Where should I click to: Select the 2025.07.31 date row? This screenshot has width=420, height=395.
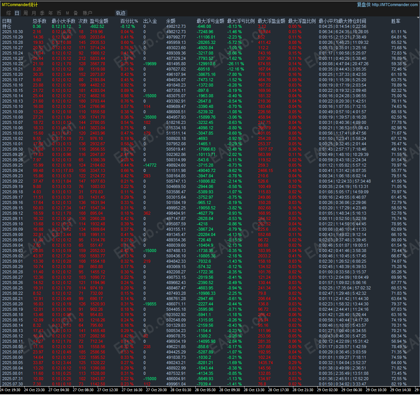coord(209,379)
